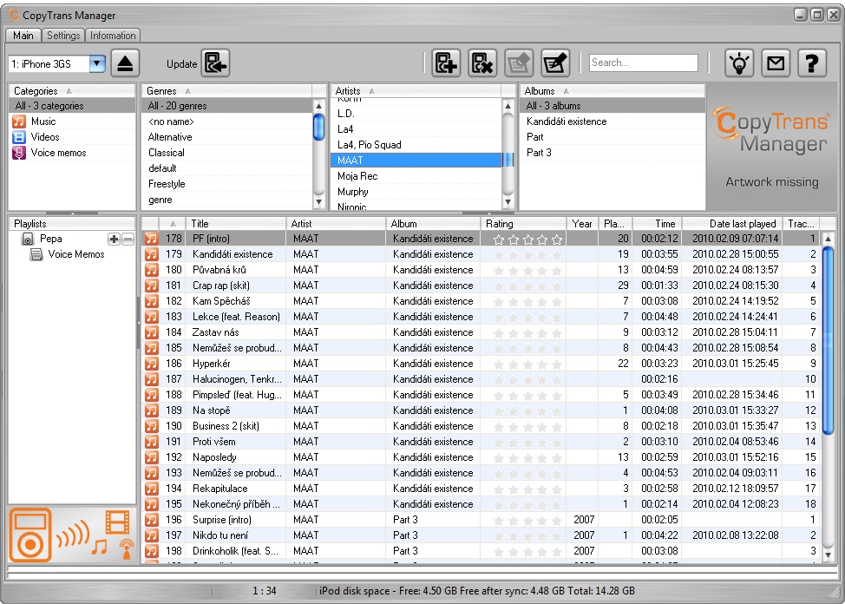Select artist Murphy
This screenshot has width=845, height=604.
(416, 192)
